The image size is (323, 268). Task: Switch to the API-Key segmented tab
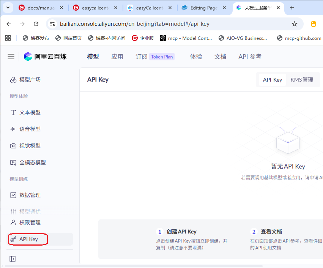pyautogui.click(x=272, y=80)
